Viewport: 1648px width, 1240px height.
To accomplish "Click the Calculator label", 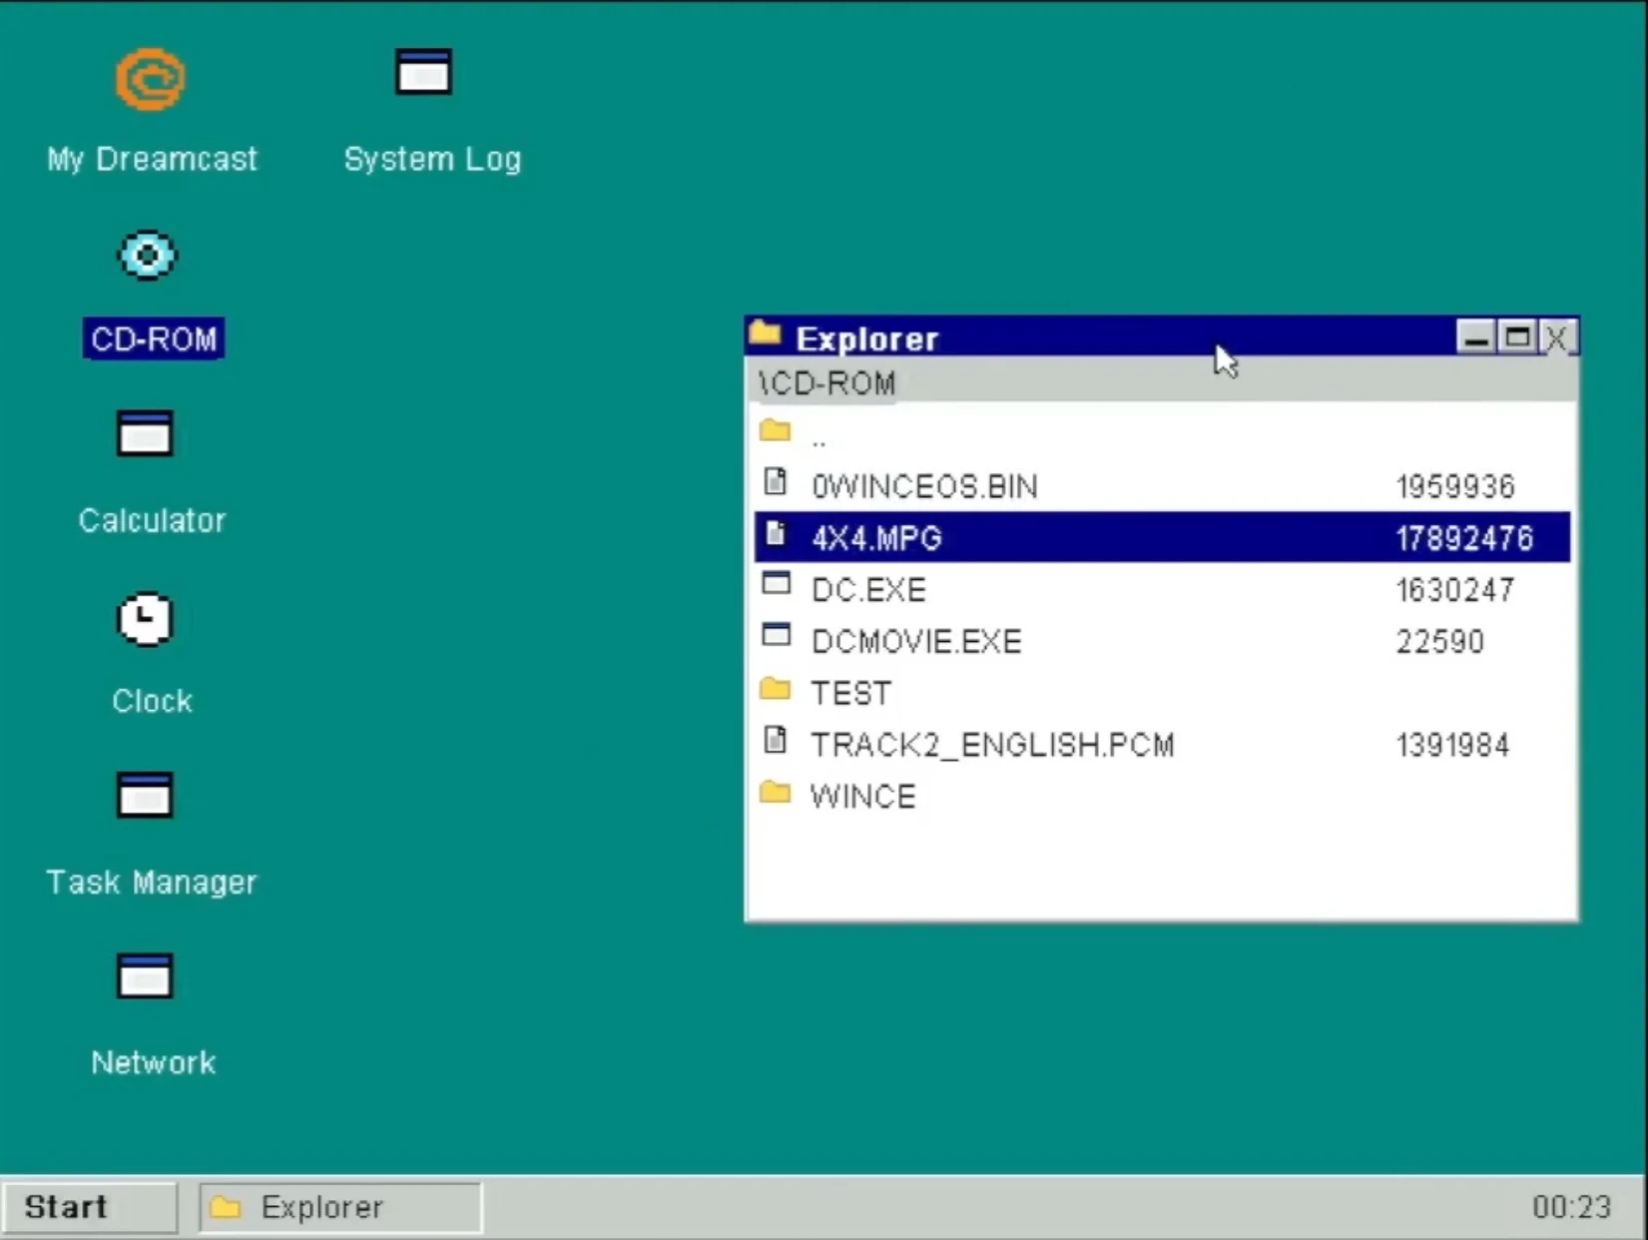I will (152, 520).
